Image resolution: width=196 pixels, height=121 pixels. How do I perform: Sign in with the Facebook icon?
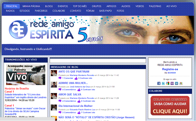point(159,83)
